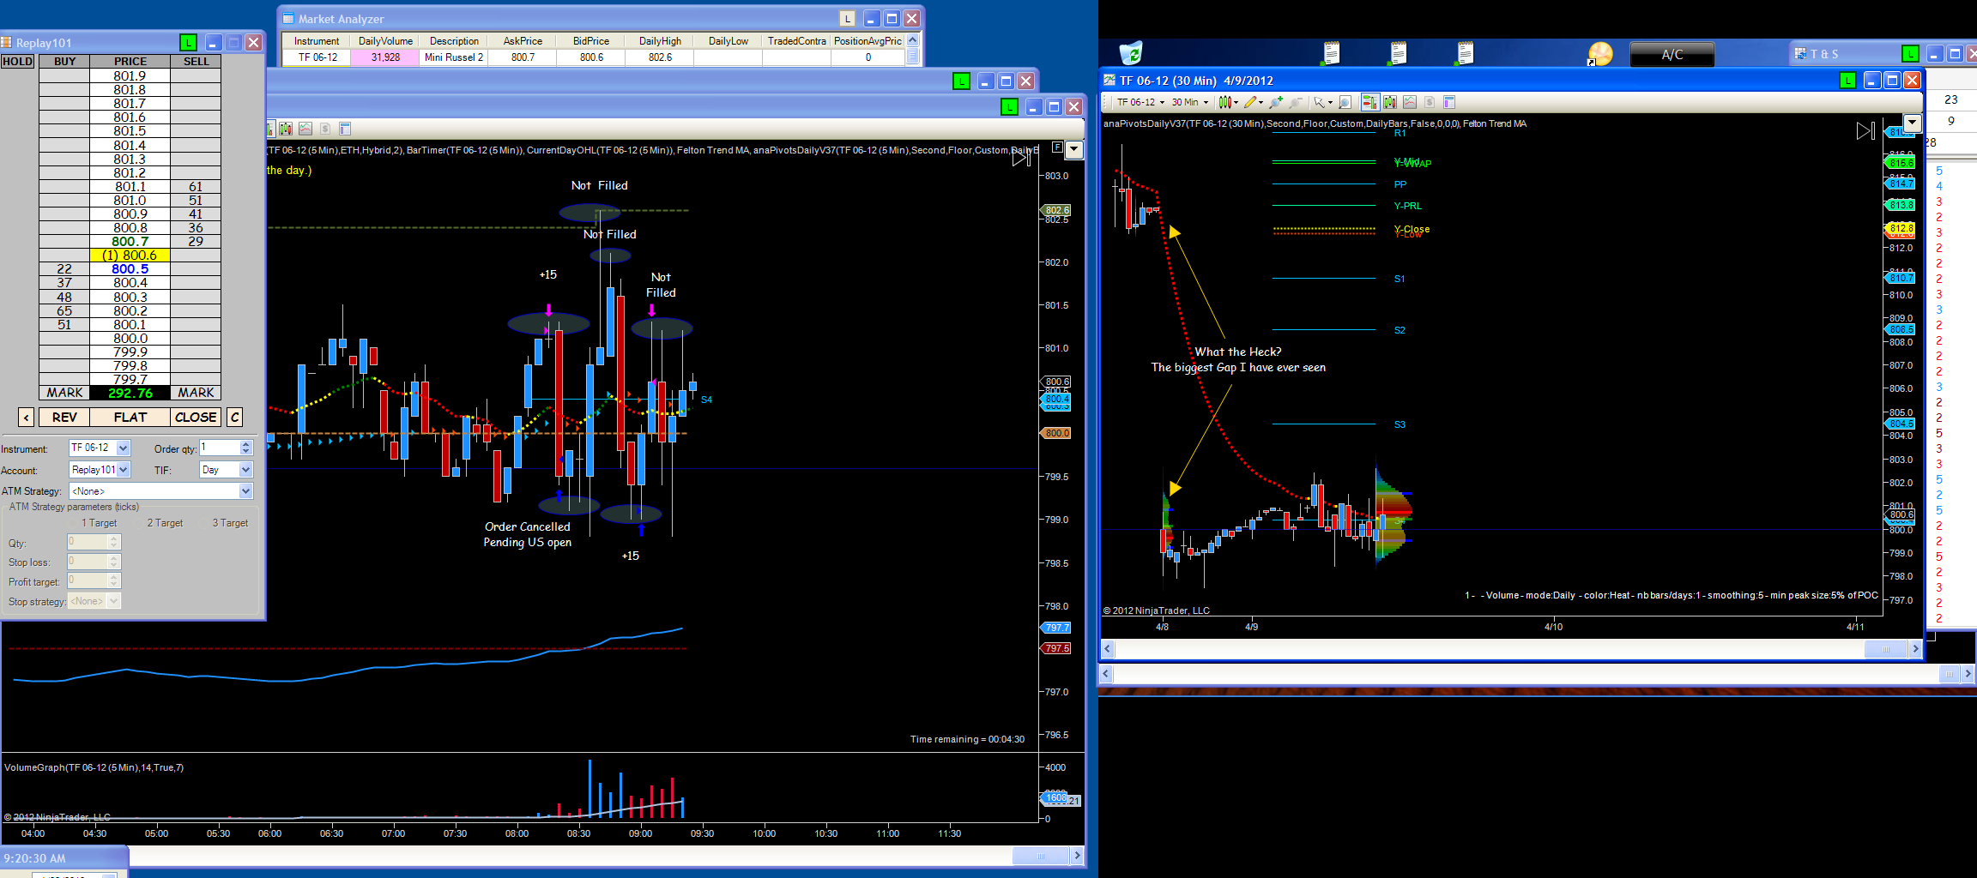The width and height of the screenshot is (1977, 878).
Task: Expand the Instrument dropdown in Replay101 panel
Action: (124, 448)
